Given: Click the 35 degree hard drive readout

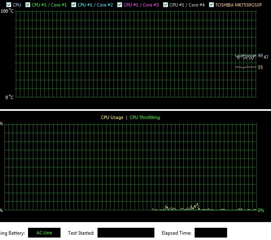Looking at the screenshot, I should pyautogui.click(x=260, y=67).
